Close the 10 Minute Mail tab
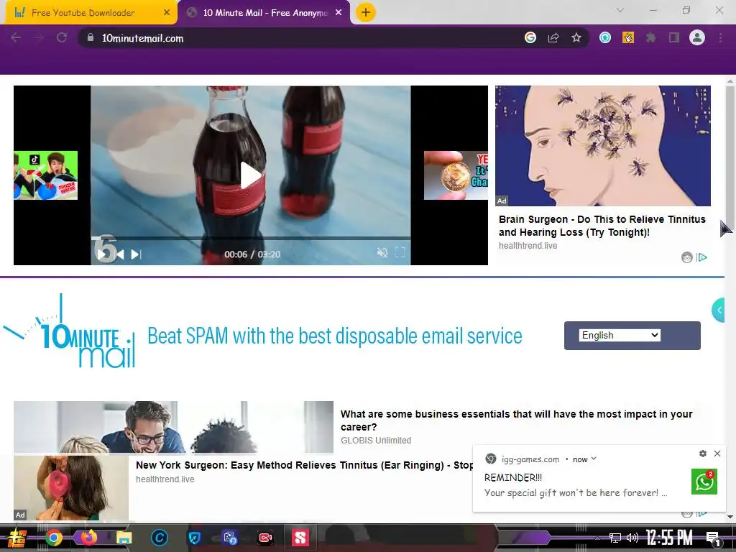Viewport: 736px width, 552px height. pos(339,13)
